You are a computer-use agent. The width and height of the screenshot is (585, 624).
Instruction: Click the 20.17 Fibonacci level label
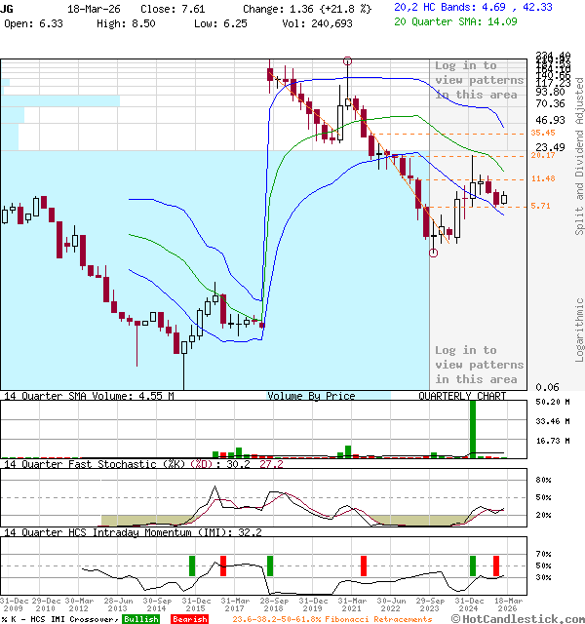click(x=543, y=155)
